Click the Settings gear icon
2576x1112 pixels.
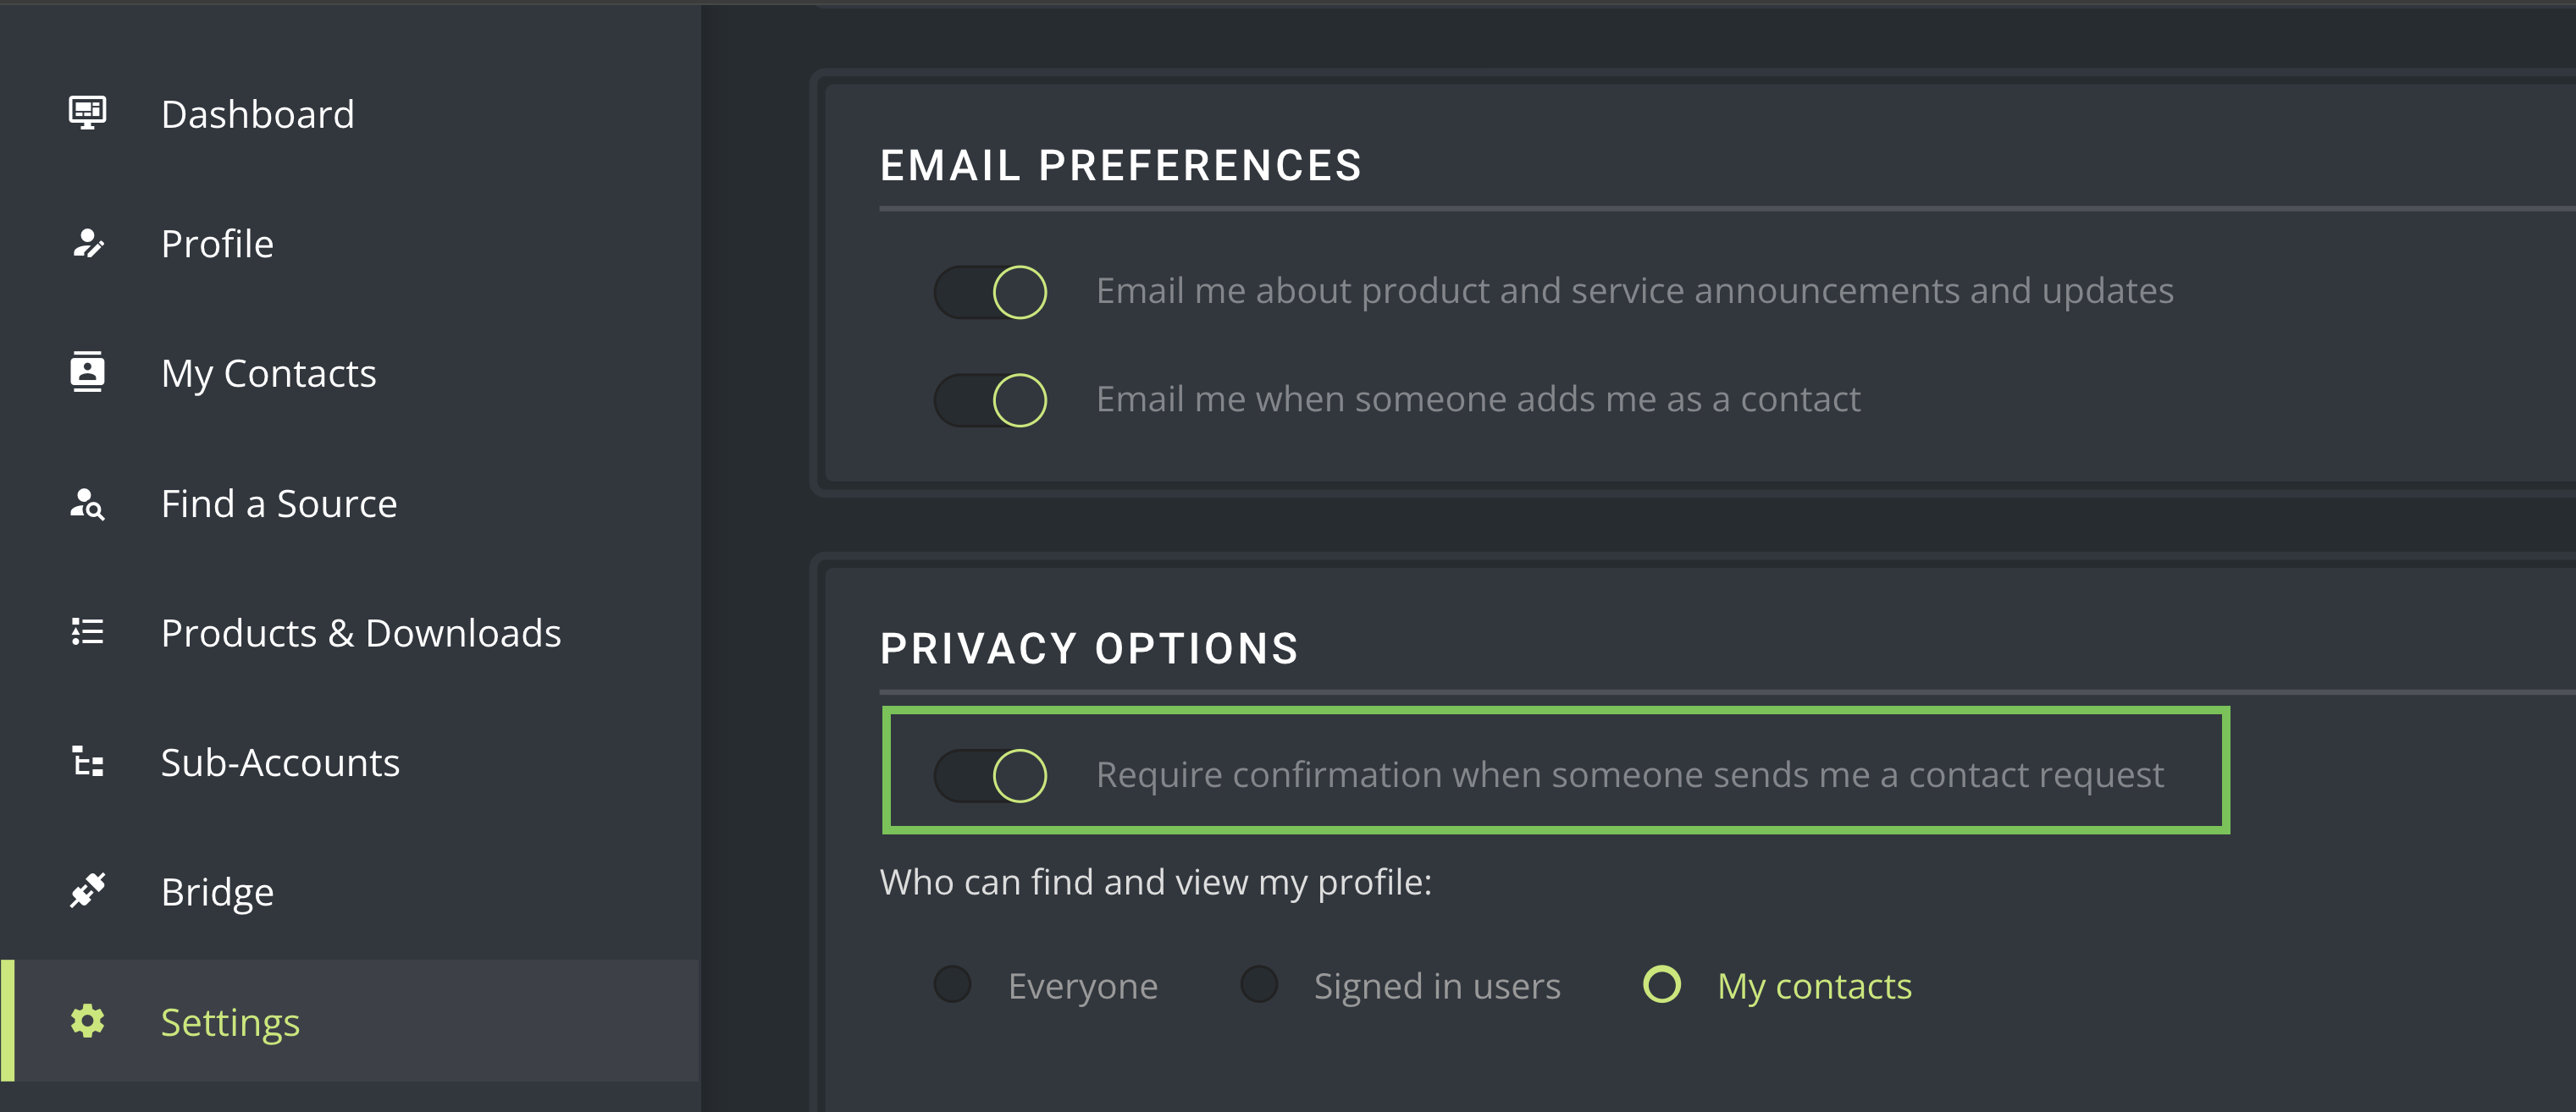coord(87,1021)
